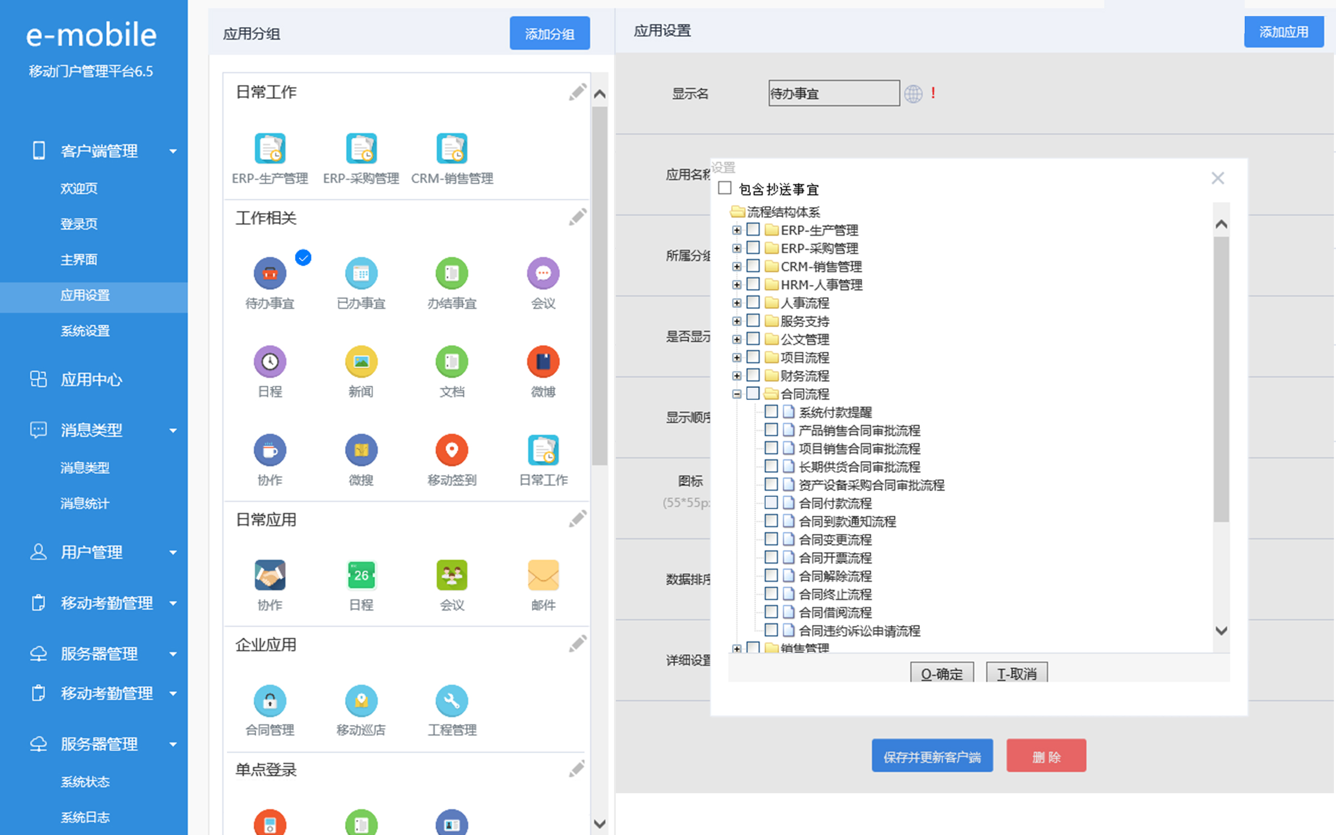Click the 邮件 envelope icon
1336x835 pixels.
(543, 575)
